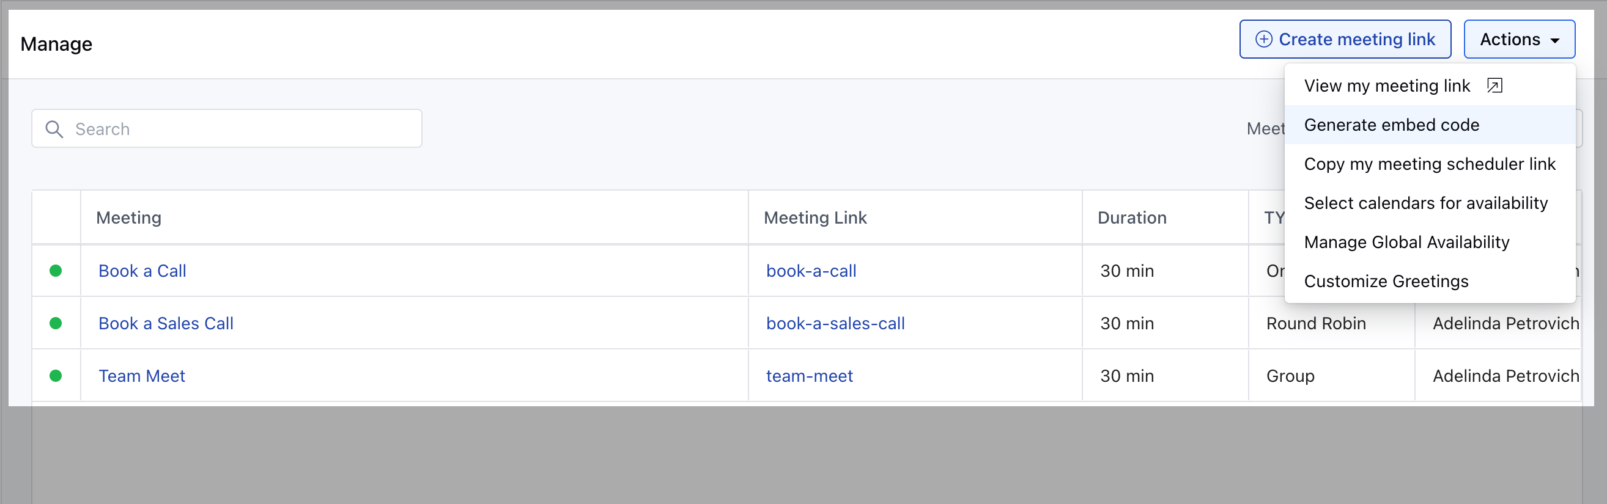Choose Copy my meeting scheduler link
The image size is (1607, 504).
[1430, 164]
